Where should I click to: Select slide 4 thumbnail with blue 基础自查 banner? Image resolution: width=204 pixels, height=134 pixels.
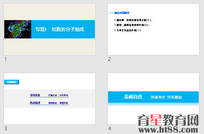click(153, 99)
